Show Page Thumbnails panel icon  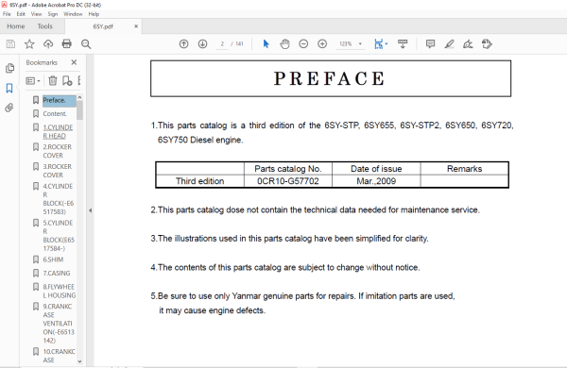(x=9, y=68)
